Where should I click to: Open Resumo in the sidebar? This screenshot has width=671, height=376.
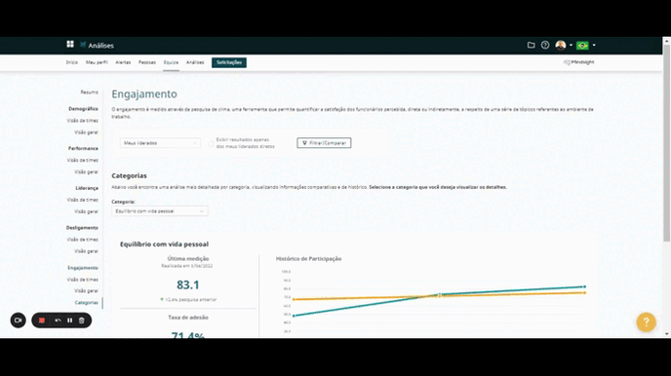click(x=90, y=93)
